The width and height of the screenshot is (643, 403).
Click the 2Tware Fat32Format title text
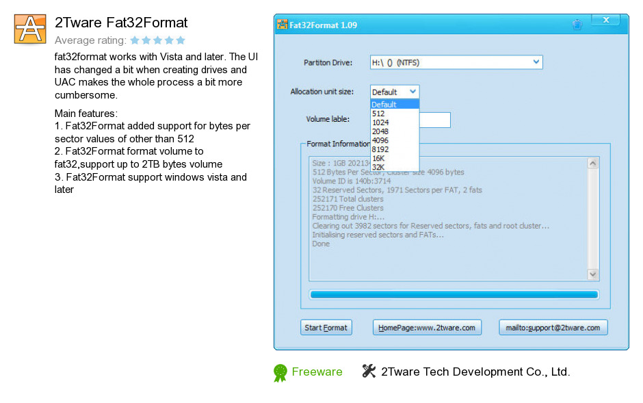coord(121,22)
